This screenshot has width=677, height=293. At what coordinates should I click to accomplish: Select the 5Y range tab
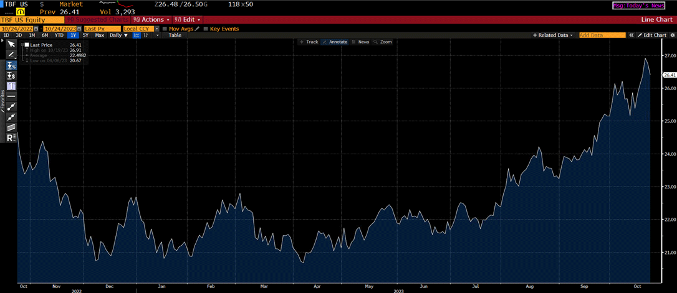pyautogui.click(x=85, y=35)
